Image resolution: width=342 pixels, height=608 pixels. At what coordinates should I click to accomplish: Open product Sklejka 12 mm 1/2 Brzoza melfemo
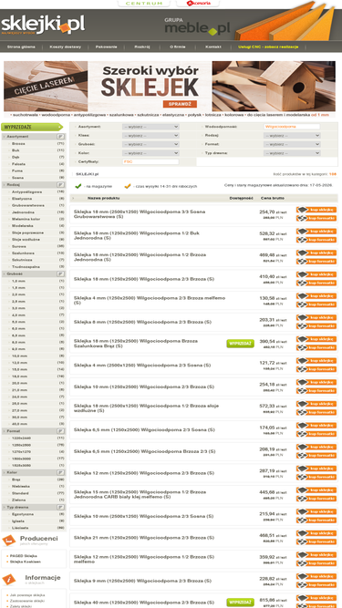click(x=144, y=559)
